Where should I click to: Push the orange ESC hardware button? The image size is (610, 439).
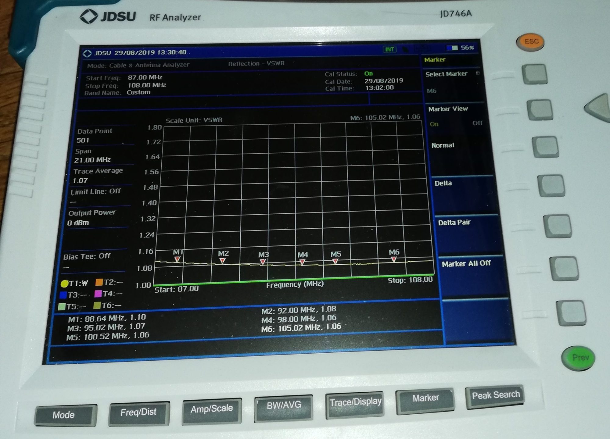(x=530, y=42)
